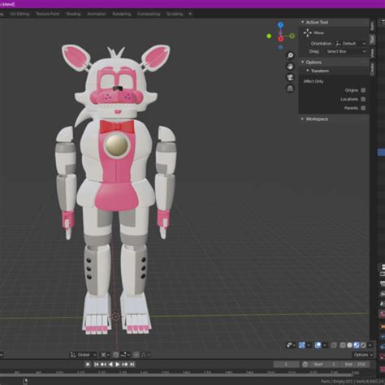Switch to Scripting workspace tab

175,14
